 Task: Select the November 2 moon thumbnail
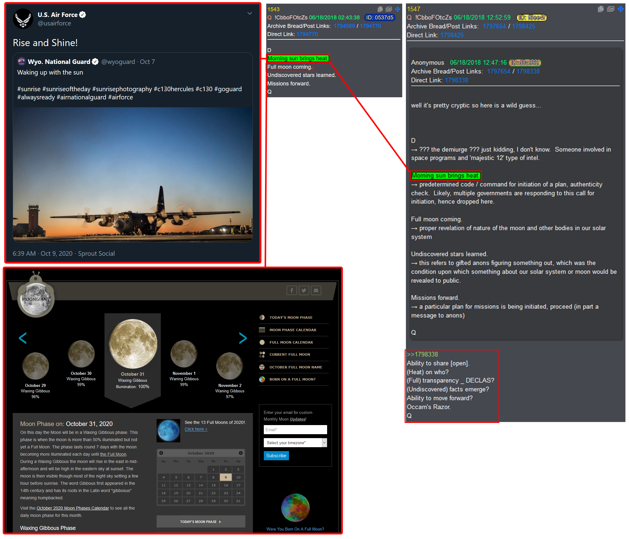230,366
